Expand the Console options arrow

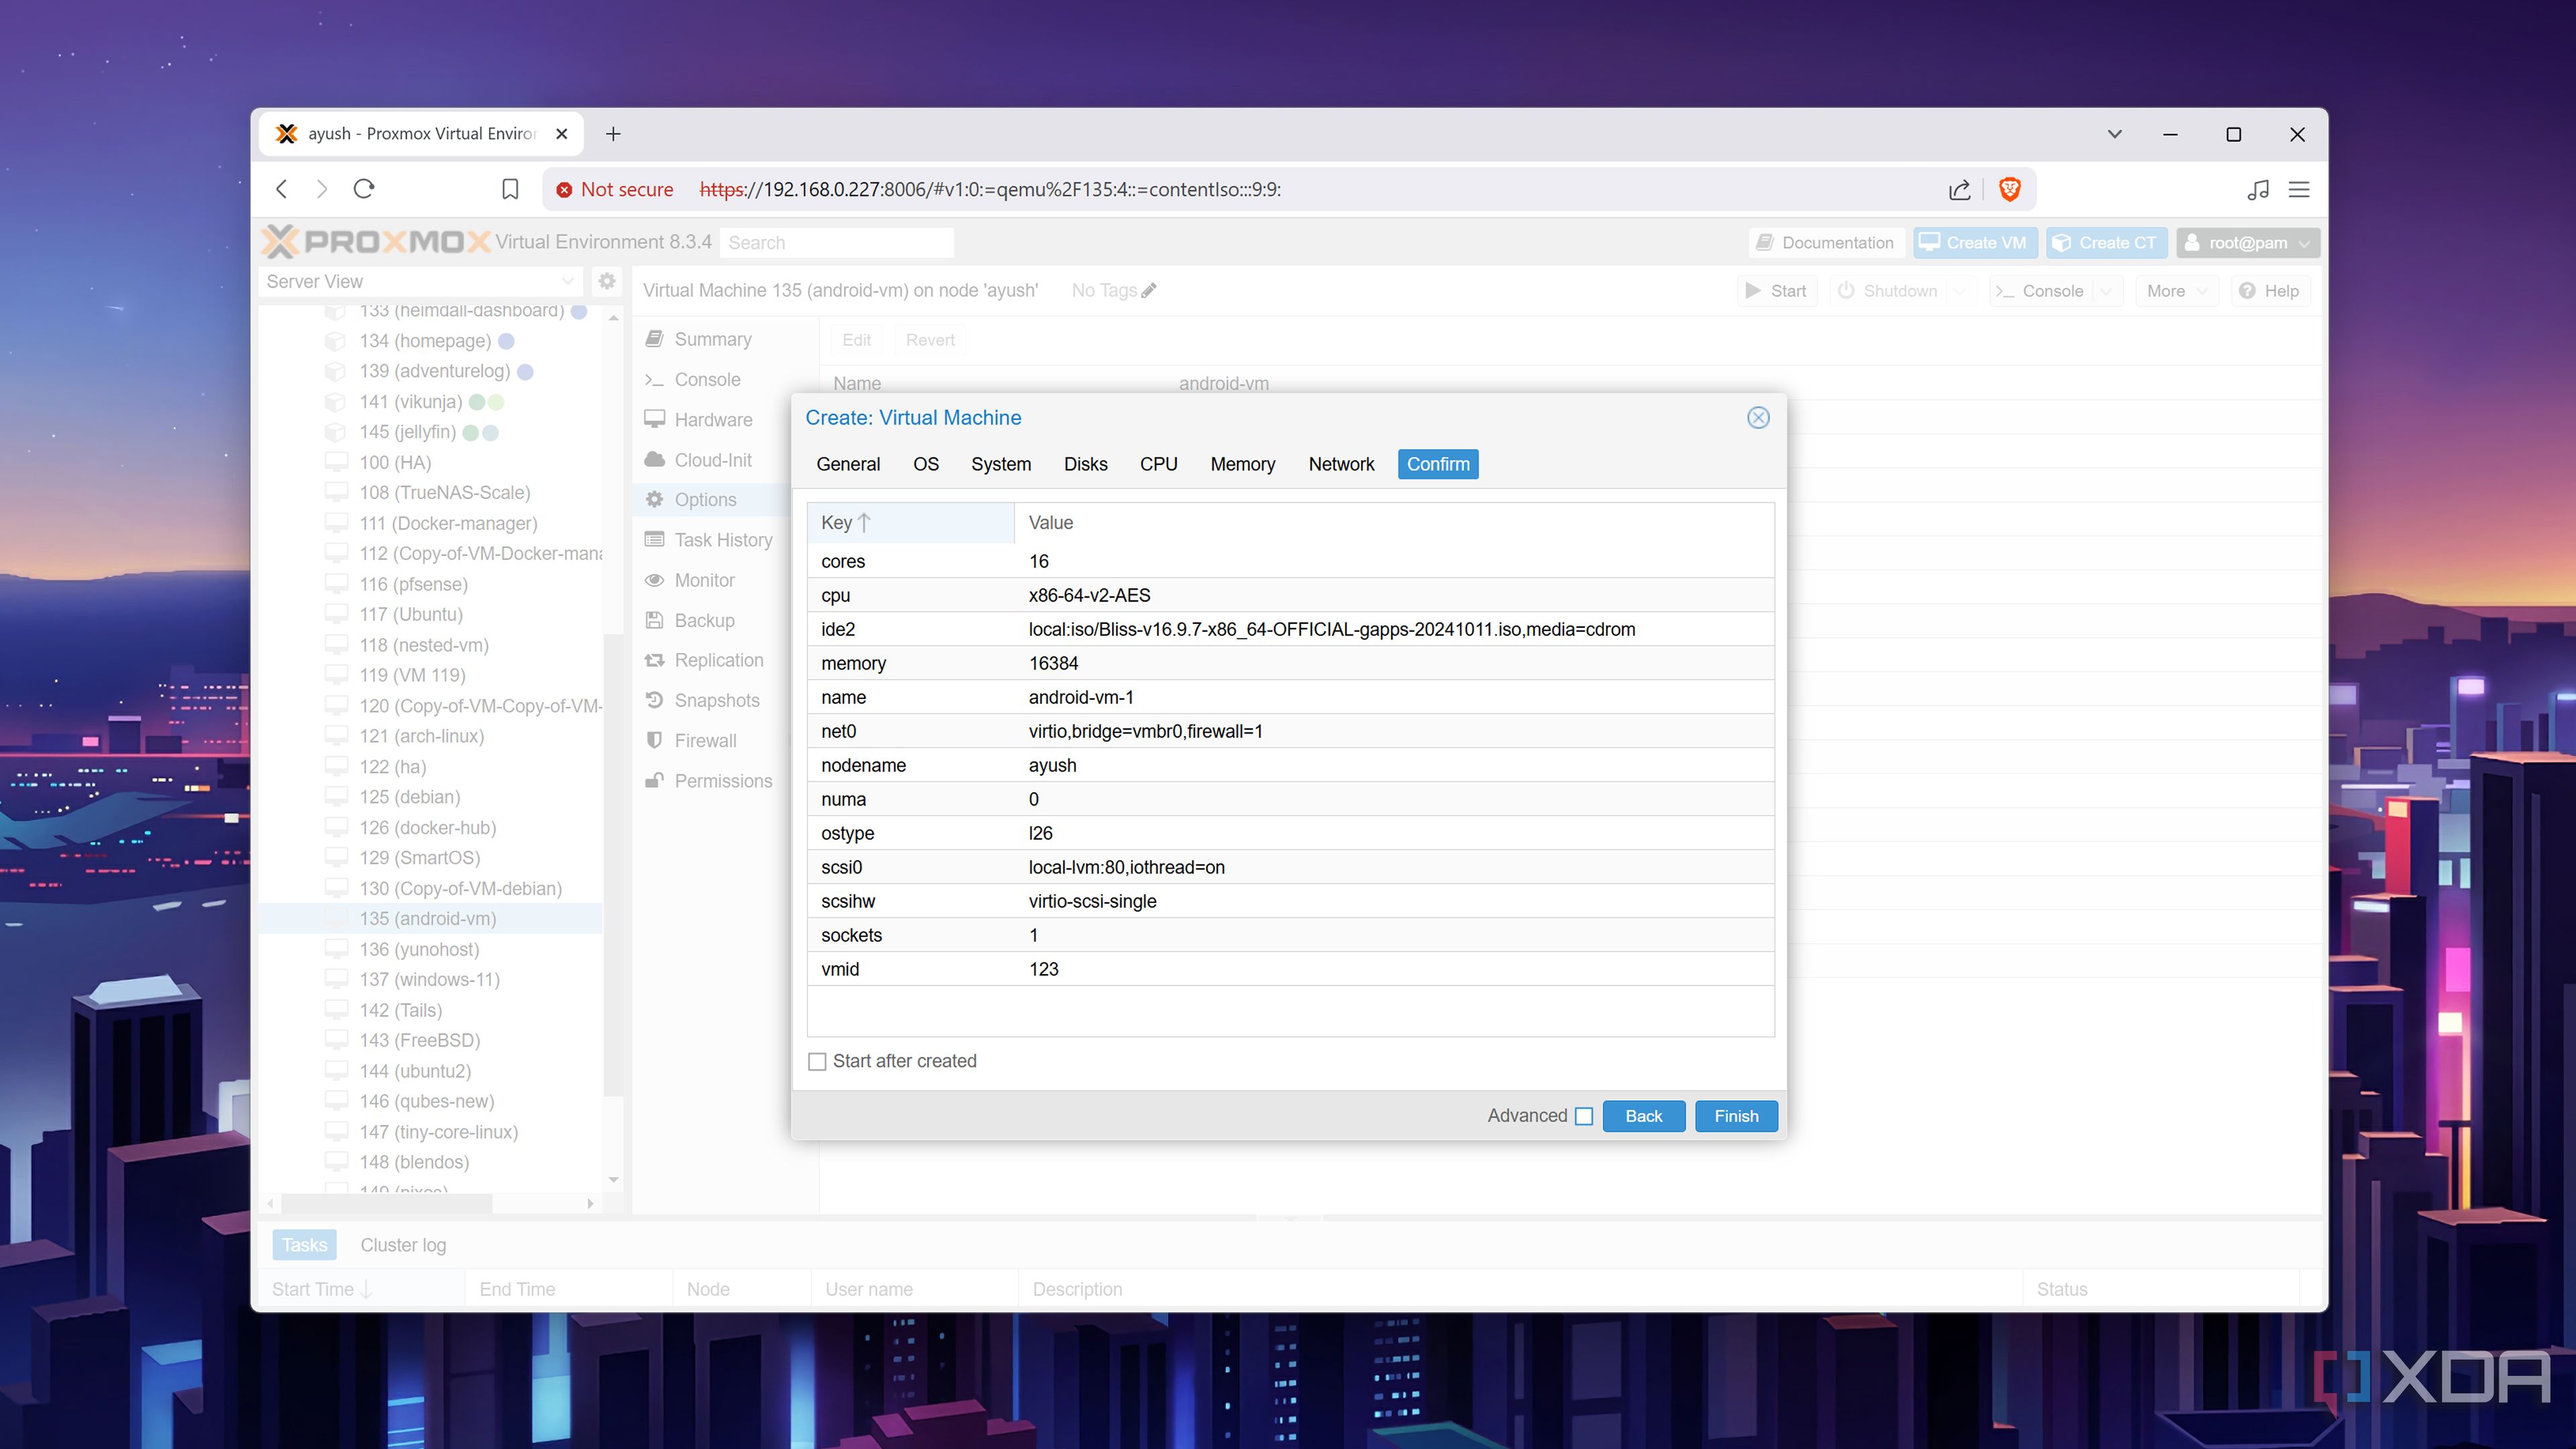(2105, 291)
